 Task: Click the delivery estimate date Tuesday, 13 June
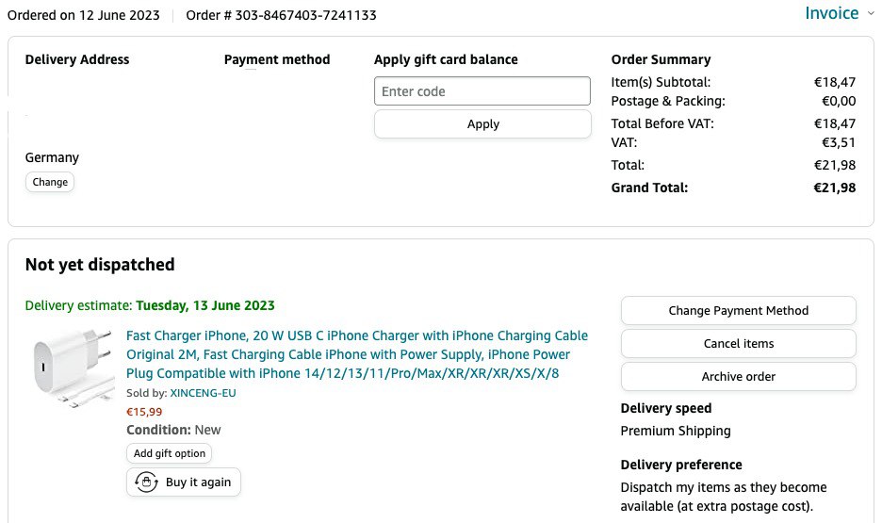[x=205, y=305]
